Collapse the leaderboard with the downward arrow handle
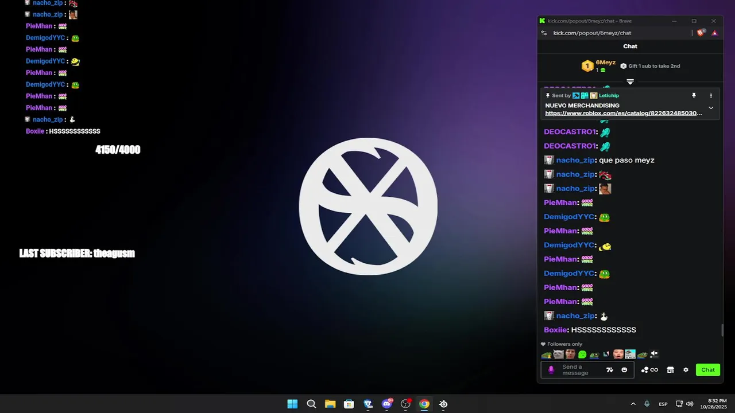The width and height of the screenshot is (735, 413). pyautogui.click(x=630, y=82)
